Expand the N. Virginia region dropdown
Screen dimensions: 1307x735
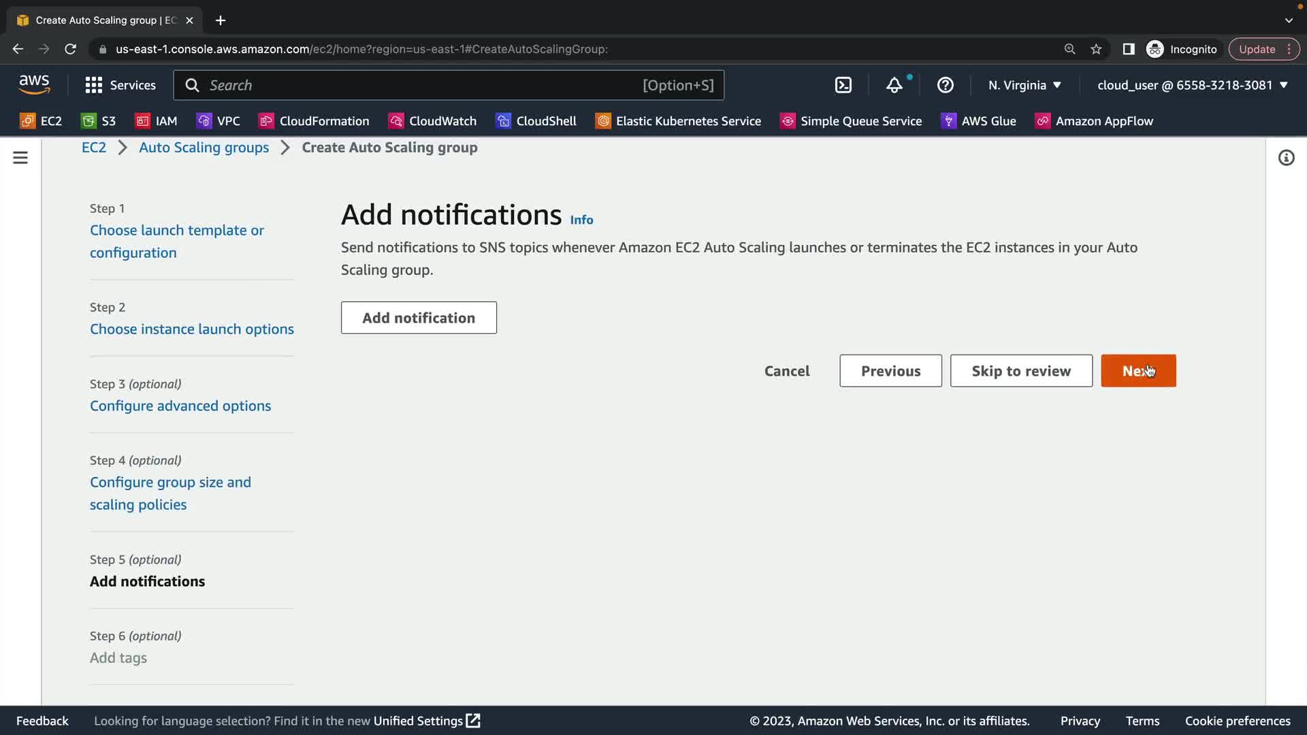tap(1024, 85)
